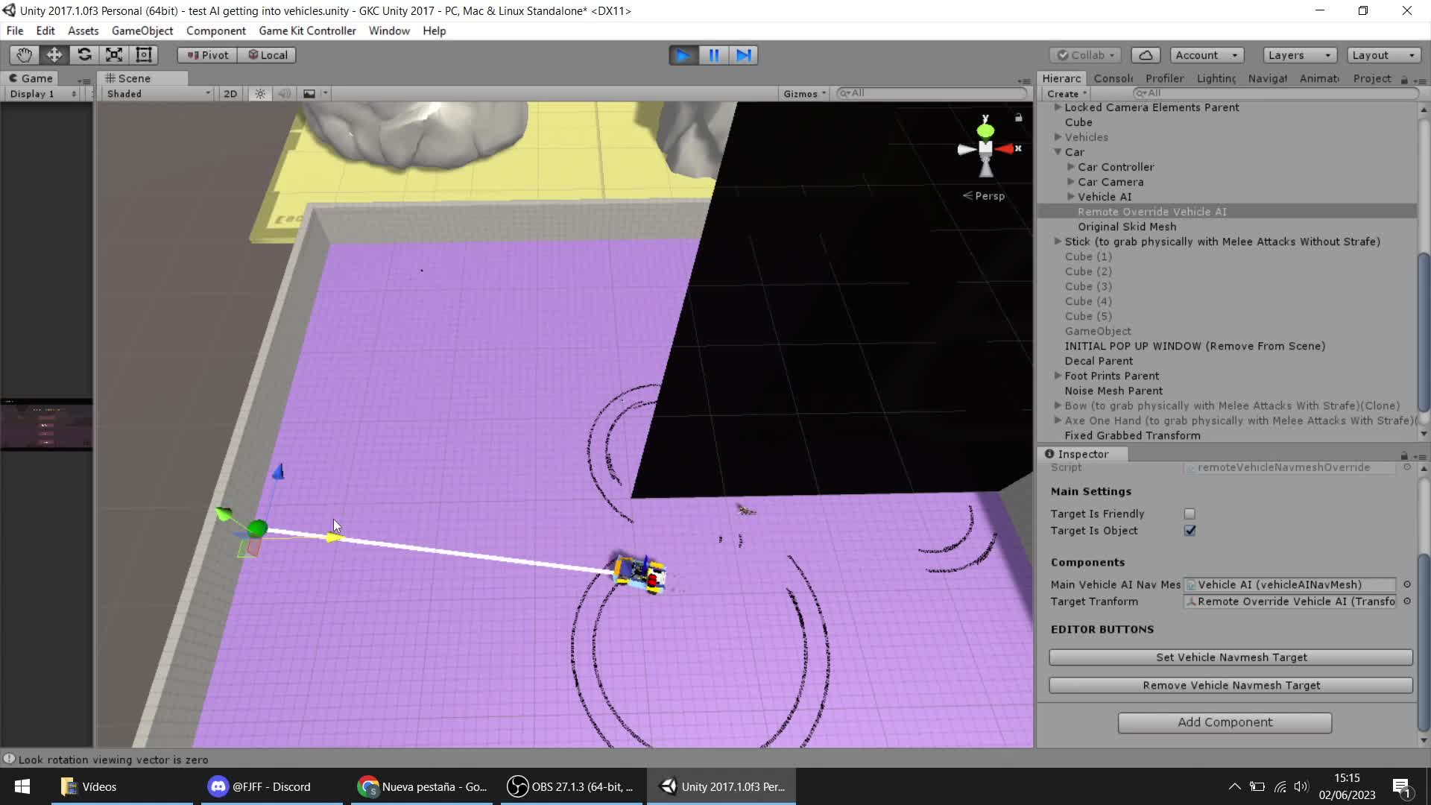1431x805 pixels.
Task: Select the Rect Transform tool
Action: 144,55
